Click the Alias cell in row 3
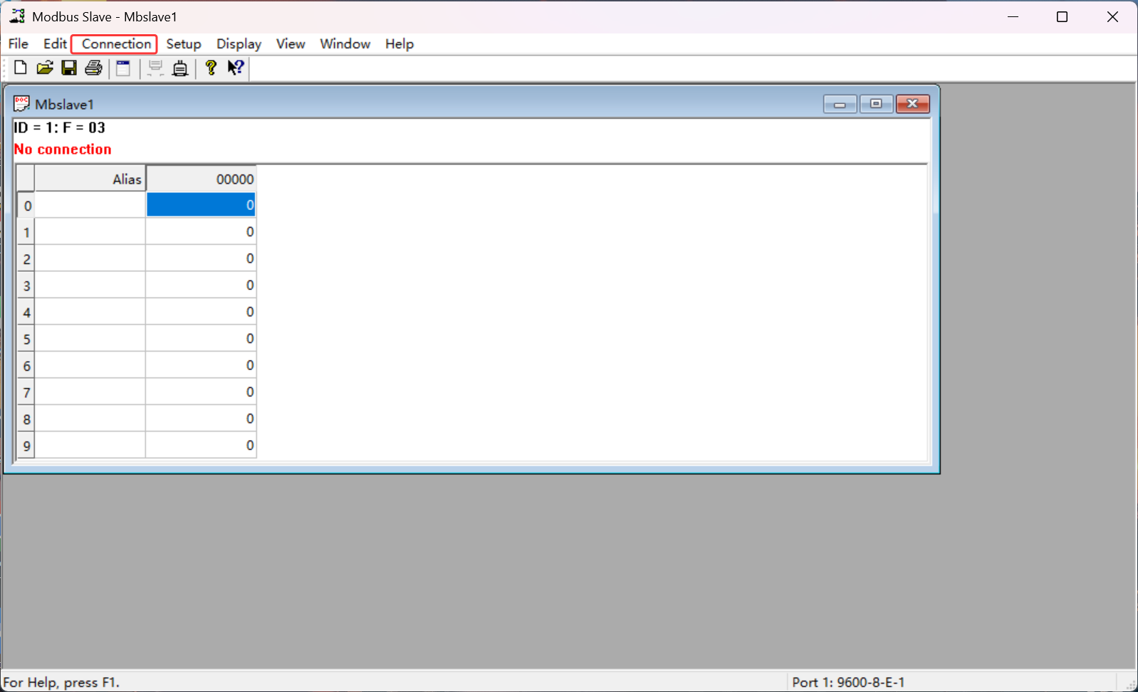 click(x=90, y=285)
